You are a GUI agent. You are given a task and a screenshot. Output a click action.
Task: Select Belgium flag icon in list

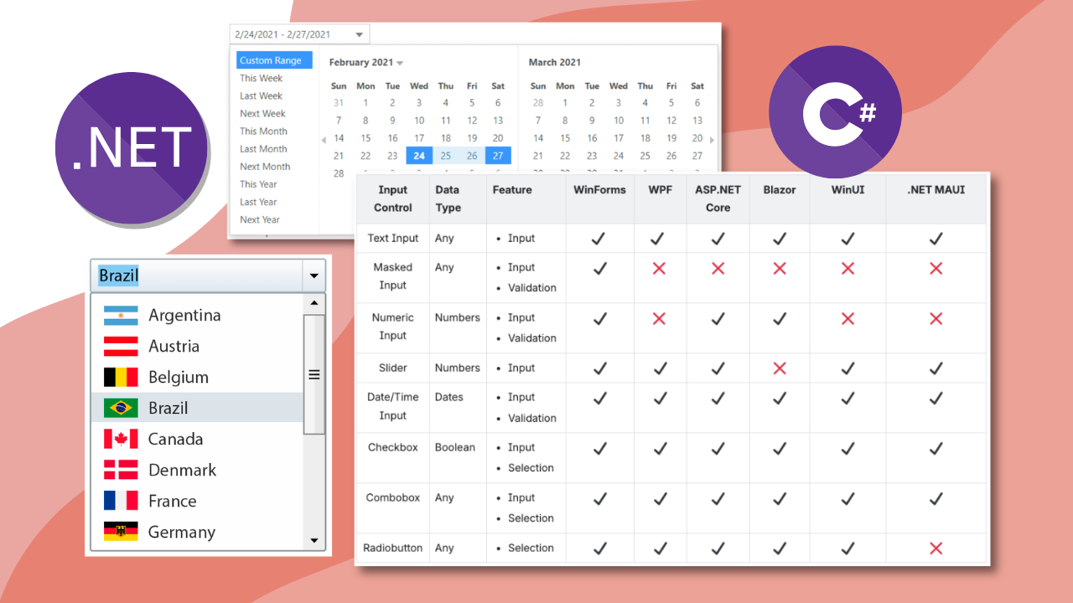[x=121, y=378]
